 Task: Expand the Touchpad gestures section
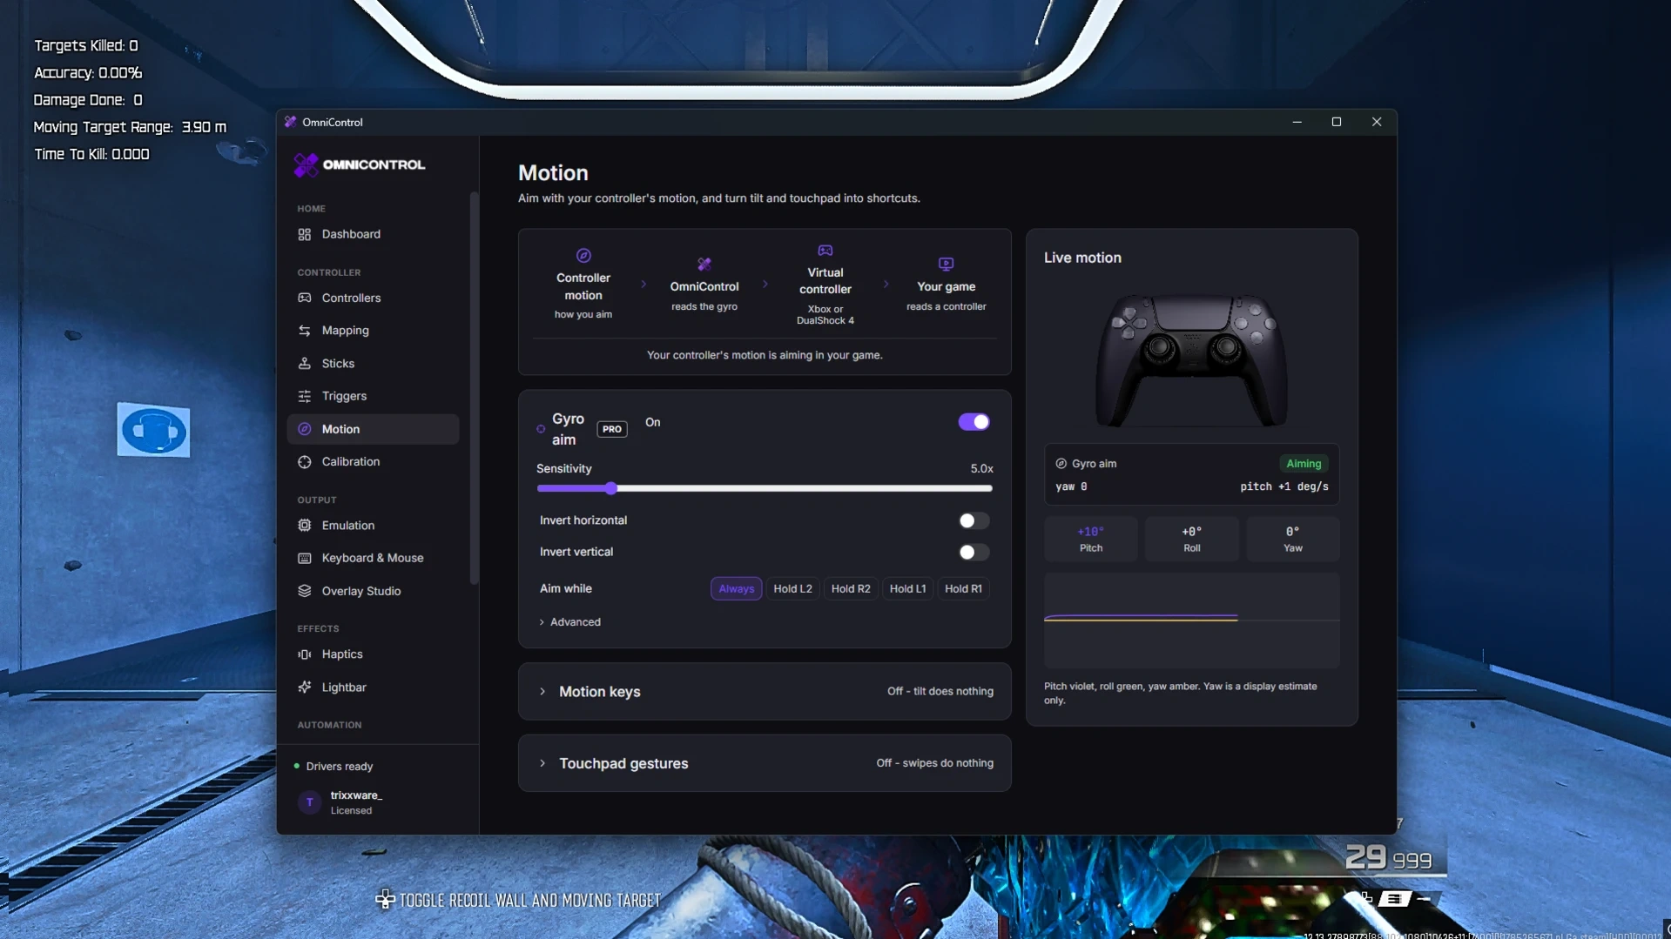[765, 763]
